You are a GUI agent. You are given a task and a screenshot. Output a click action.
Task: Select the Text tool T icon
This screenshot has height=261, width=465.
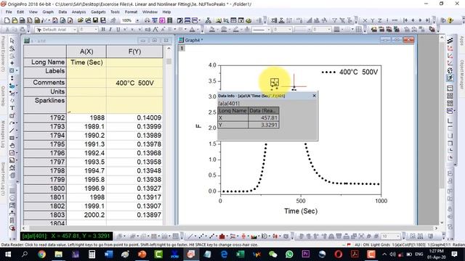coord(12,108)
